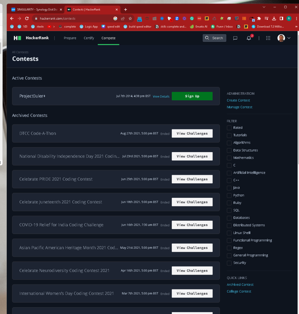Click the recycle extension icon
Screen dimensions: 299x314
point(214,18)
